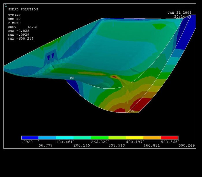
Task: Click the 'NODAL SOLUTION' title text
Action: click(x=23, y=10)
